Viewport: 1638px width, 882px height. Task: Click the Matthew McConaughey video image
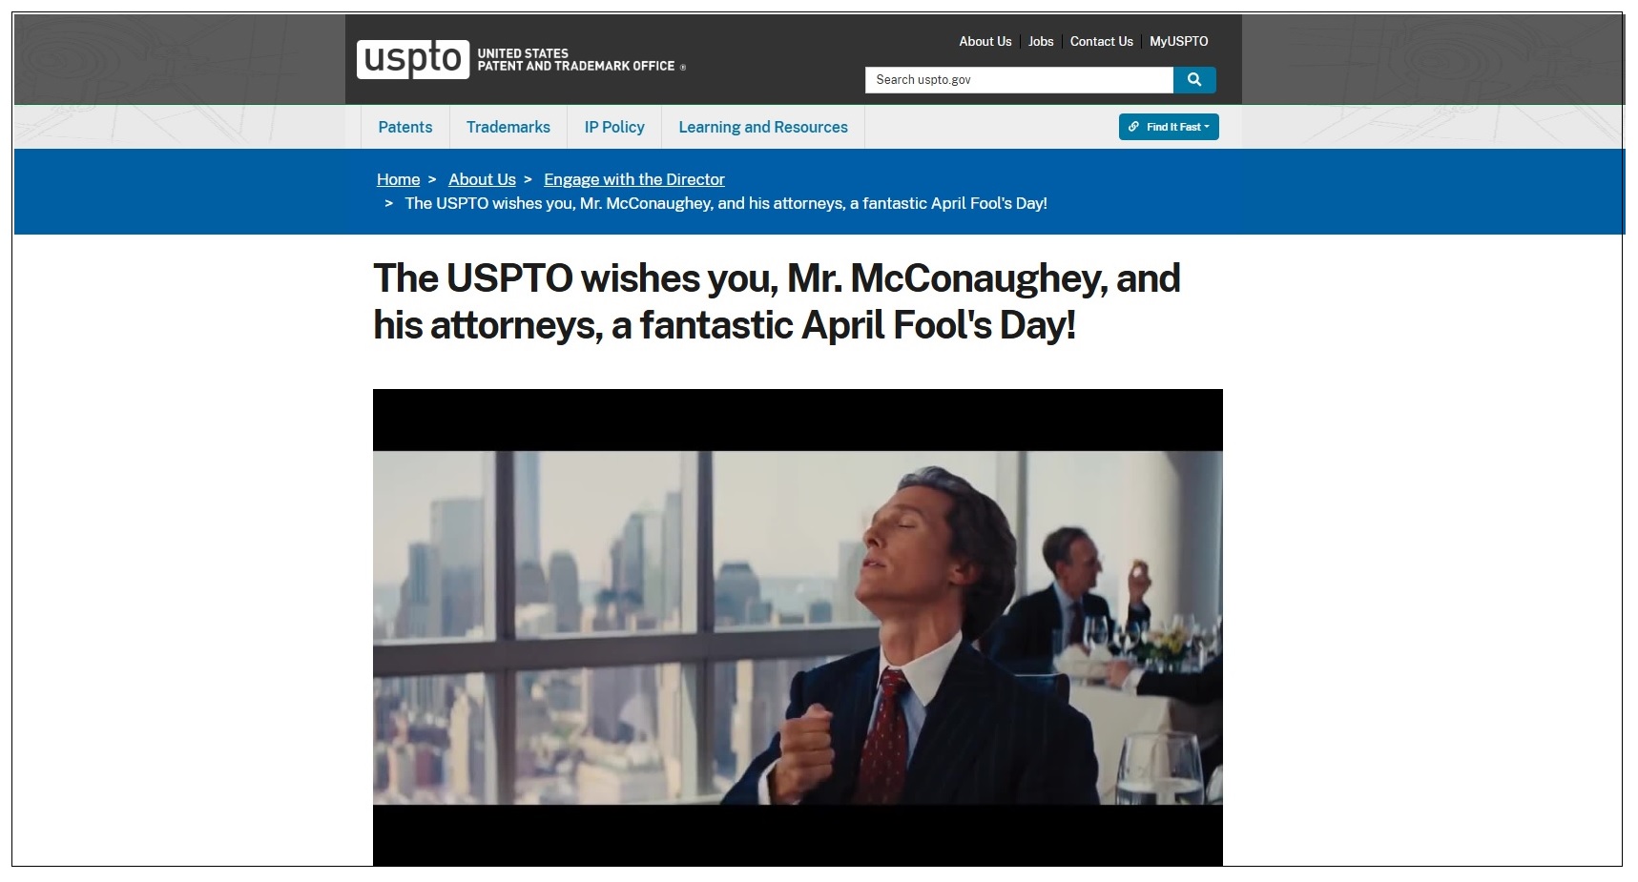tap(798, 627)
